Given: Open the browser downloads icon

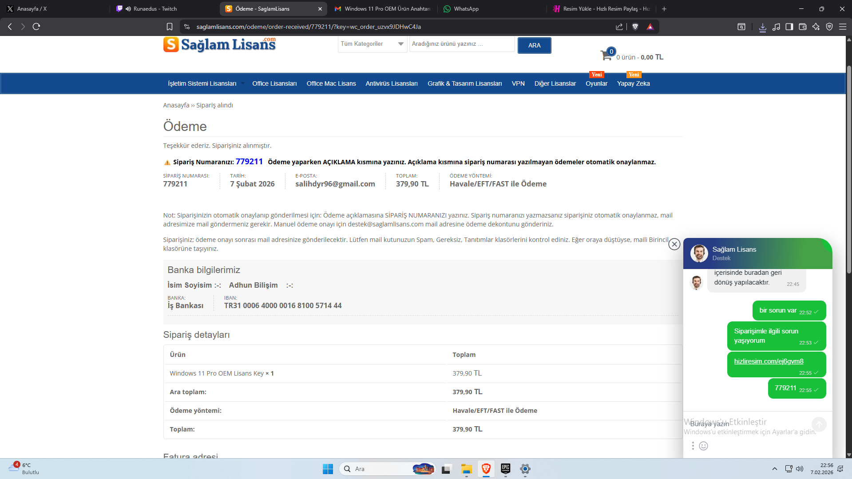Looking at the screenshot, I should pos(763,27).
